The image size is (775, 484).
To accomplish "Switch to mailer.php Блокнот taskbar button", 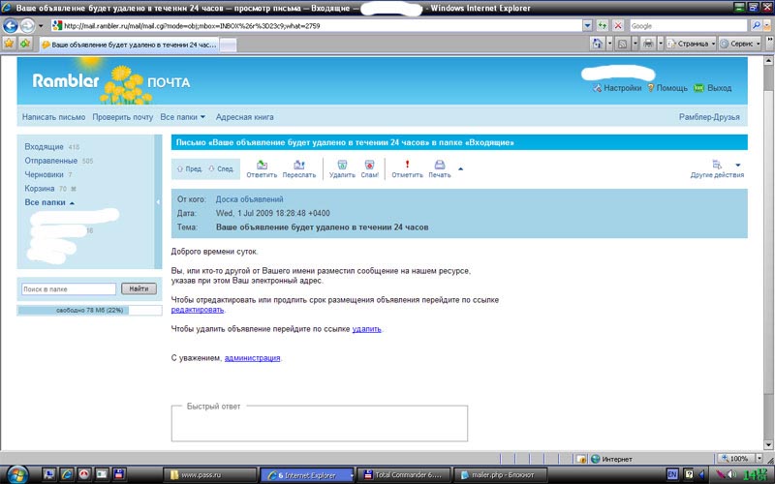I will tap(500, 475).
